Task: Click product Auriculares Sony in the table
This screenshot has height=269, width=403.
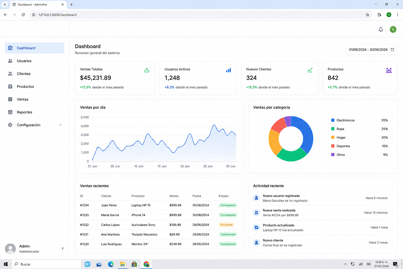Action: pyautogui.click(x=144, y=225)
